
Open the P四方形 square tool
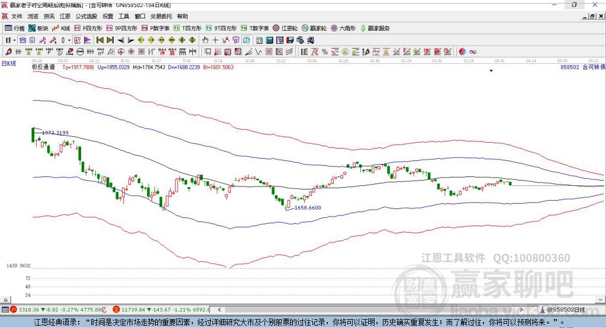coord(88,28)
